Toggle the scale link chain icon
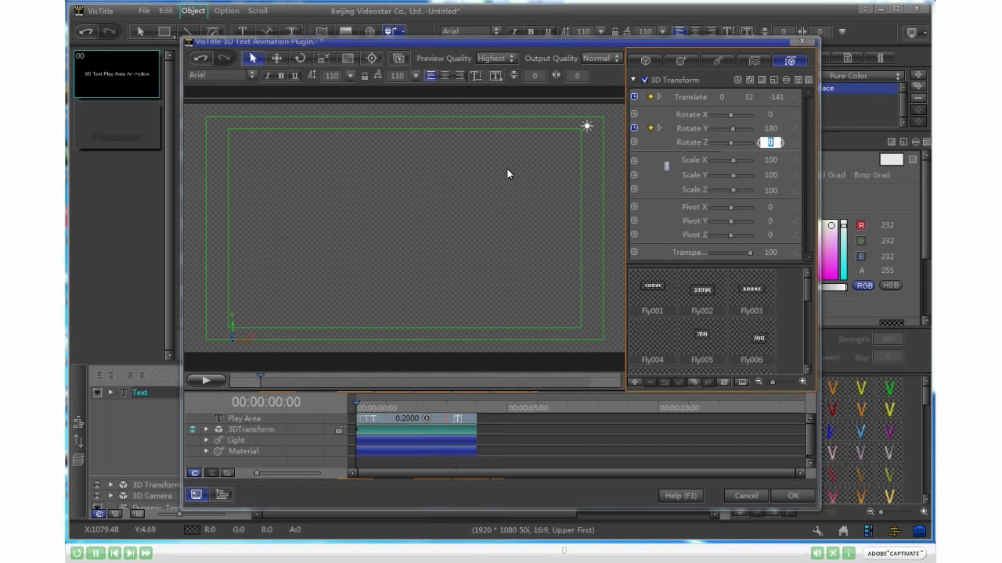Viewport: 1002px width, 563px height. (666, 167)
